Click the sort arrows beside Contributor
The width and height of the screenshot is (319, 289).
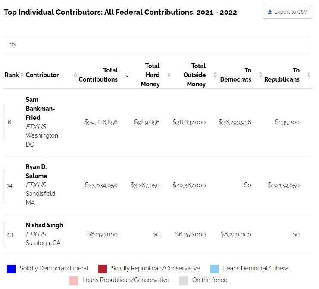click(75, 75)
